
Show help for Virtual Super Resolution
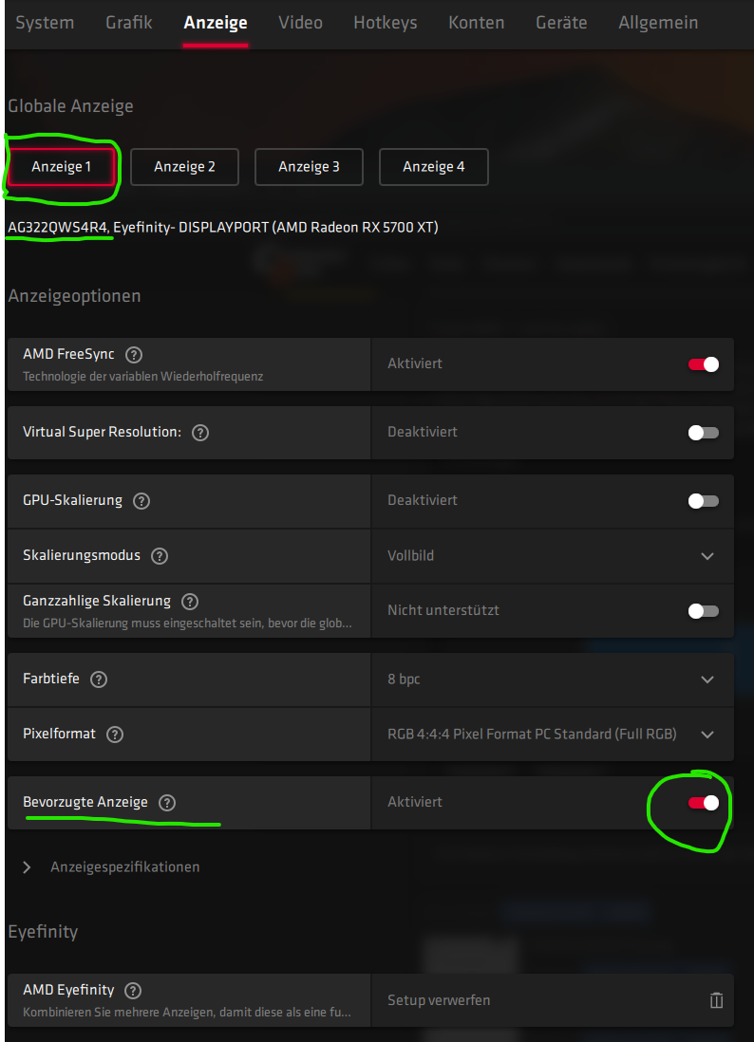coord(200,433)
